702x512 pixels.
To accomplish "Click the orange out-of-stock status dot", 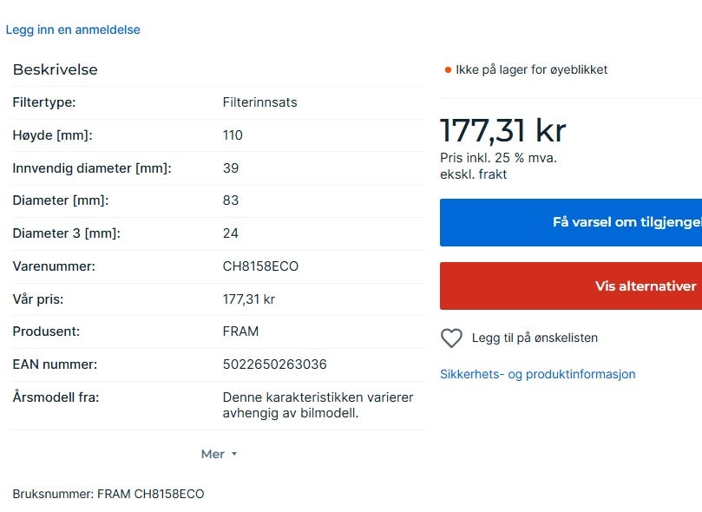I will pos(448,70).
